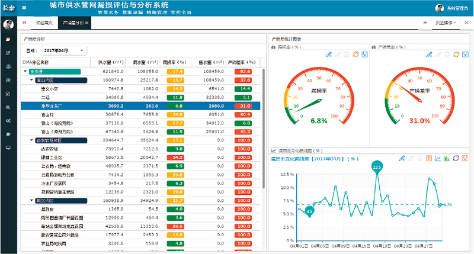Click the hamburger menu icon in header
474x254 pixels.
click(x=24, y=8)
